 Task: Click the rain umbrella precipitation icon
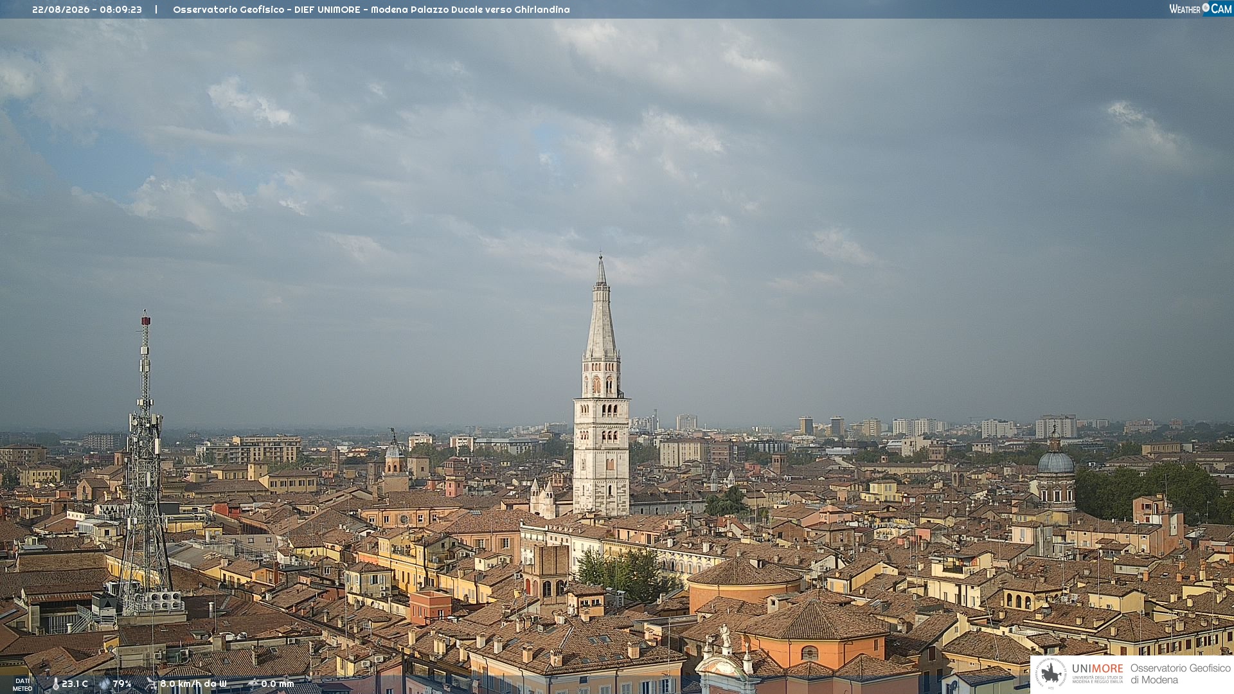coord(253,684)
